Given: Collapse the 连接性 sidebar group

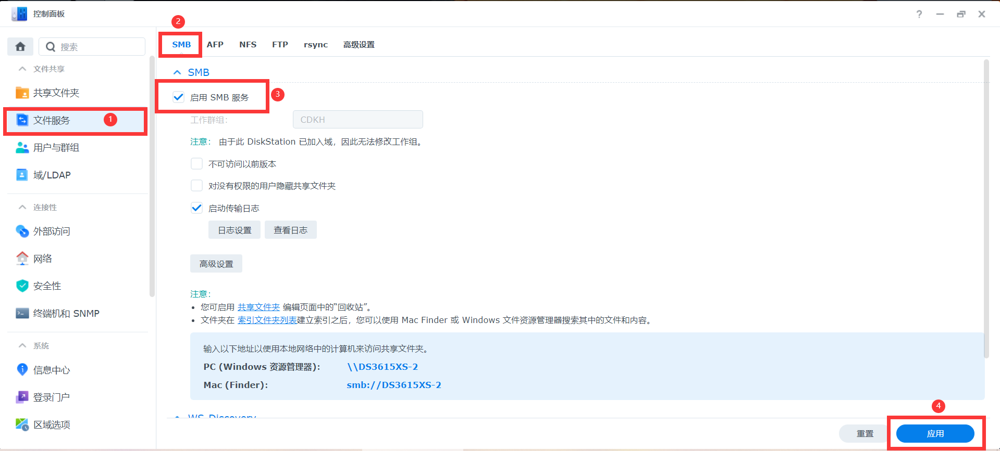Looking at the screenshot, I should pyautogui.click(x=22, y=207).
